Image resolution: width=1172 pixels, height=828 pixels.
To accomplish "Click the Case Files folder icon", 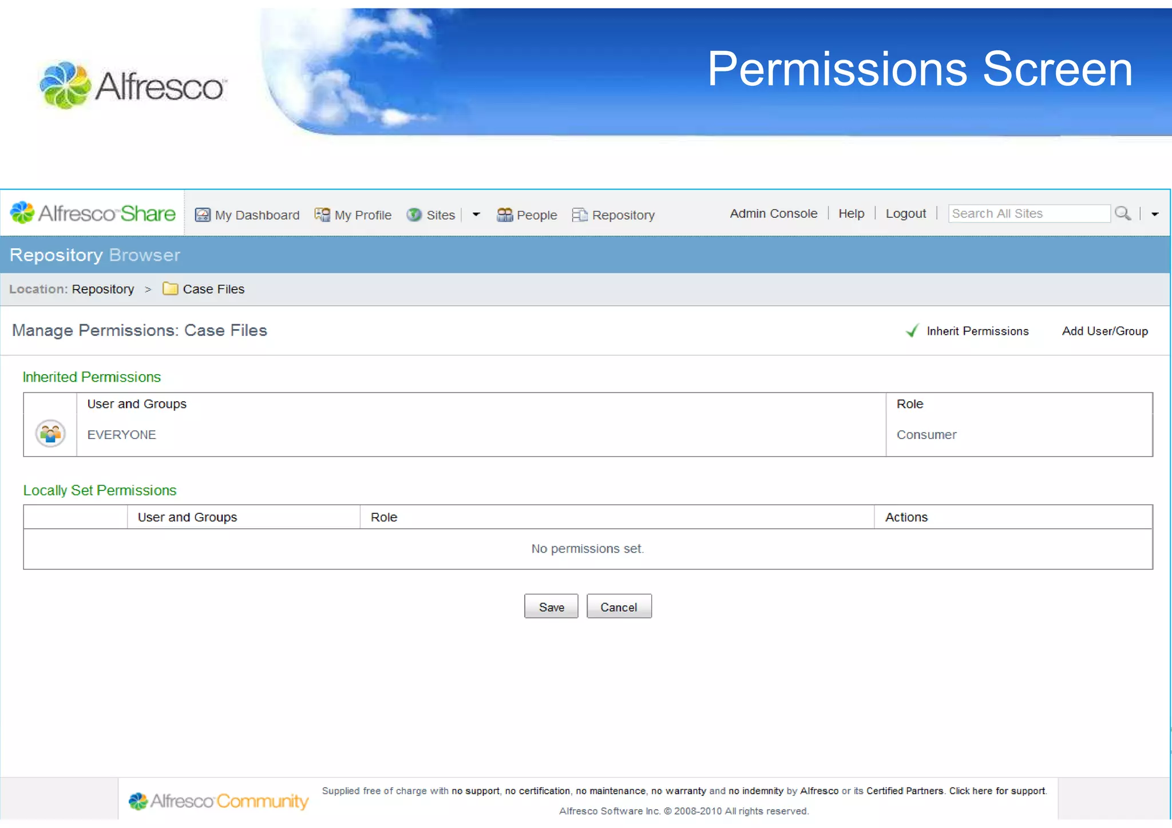I will tap(170, 288).
